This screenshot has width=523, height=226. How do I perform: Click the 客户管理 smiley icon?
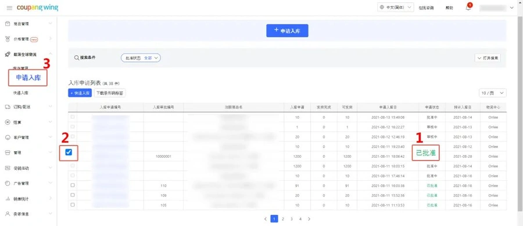click(8, 137)
